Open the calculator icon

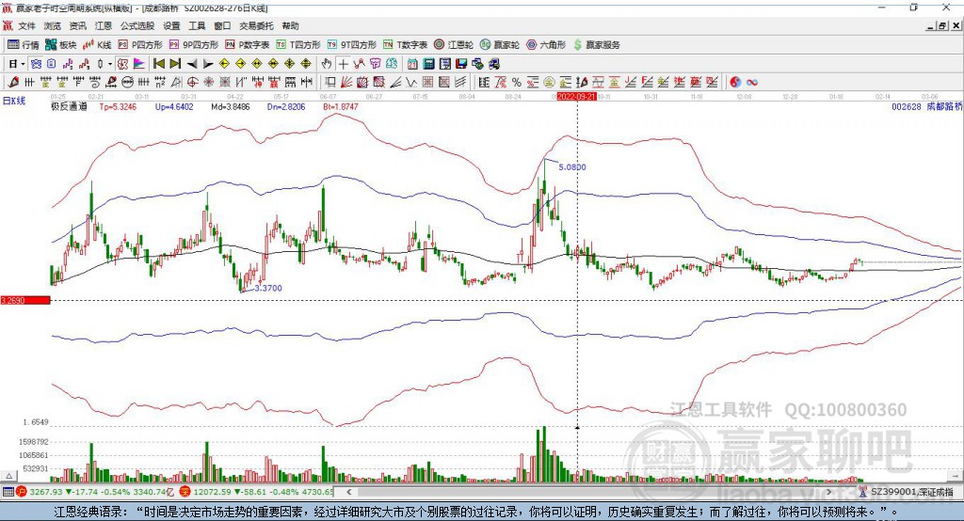coord(428,64)
